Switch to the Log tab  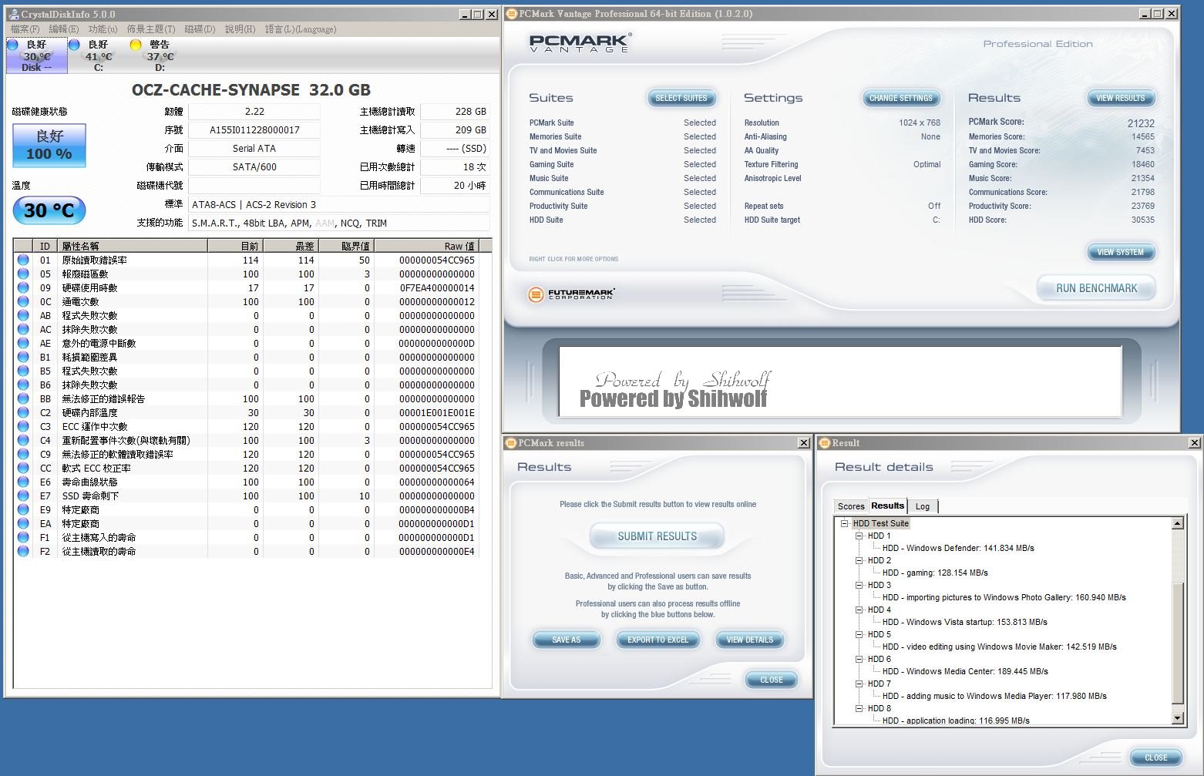923,506
